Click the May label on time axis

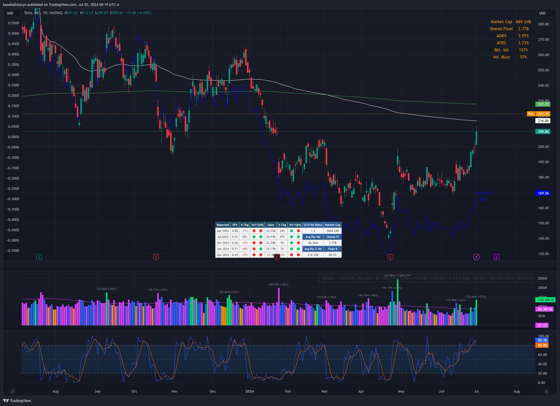click(401, 392)
